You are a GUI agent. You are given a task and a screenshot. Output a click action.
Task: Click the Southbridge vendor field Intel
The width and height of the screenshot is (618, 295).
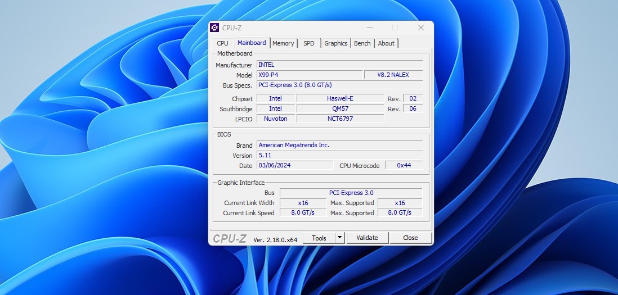[275, 108]
